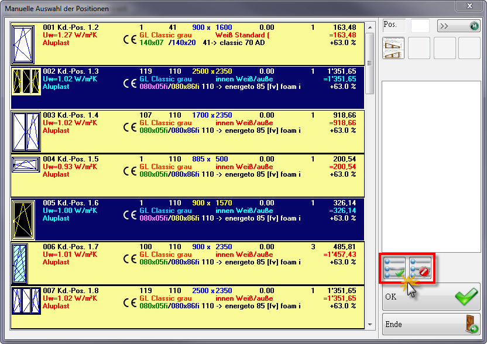Screen dimensions: 487x344
Task: Open window thumbnail of position 001
Action: (x=23, y=44)
